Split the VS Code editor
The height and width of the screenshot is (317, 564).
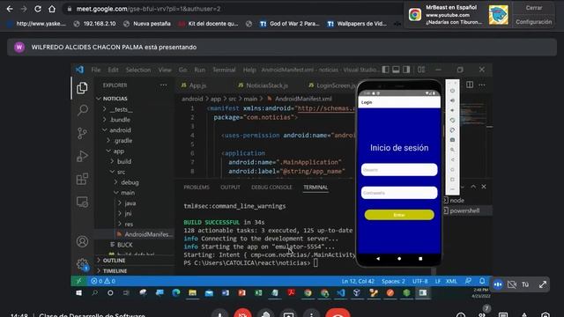(x=470, y=85)
